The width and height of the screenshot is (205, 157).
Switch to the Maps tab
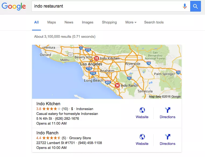coord(51,22)
